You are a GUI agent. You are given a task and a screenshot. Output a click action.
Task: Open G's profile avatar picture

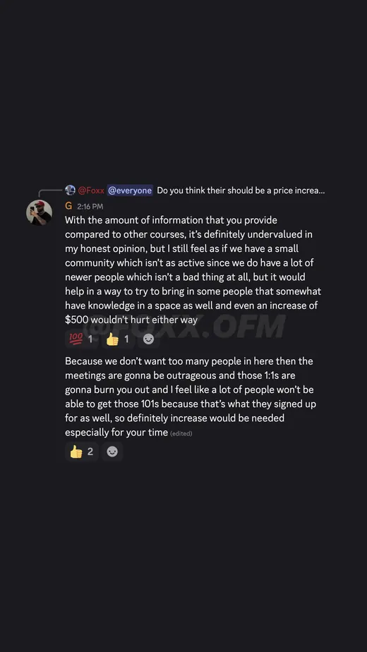click(39, 212)
